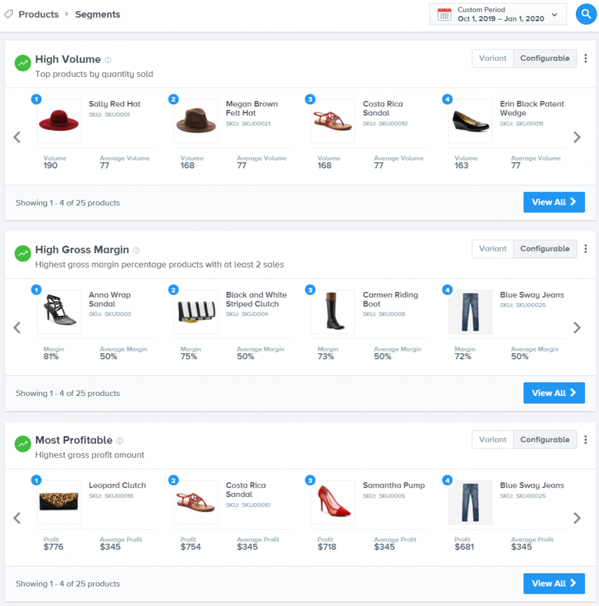
Task: Switch High Volume to Variant view
Action: (x=492, y=59)
